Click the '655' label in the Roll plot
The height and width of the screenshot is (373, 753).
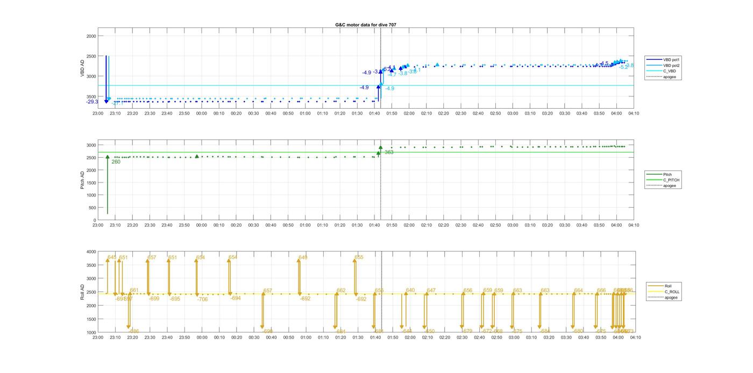coord(359,257)
